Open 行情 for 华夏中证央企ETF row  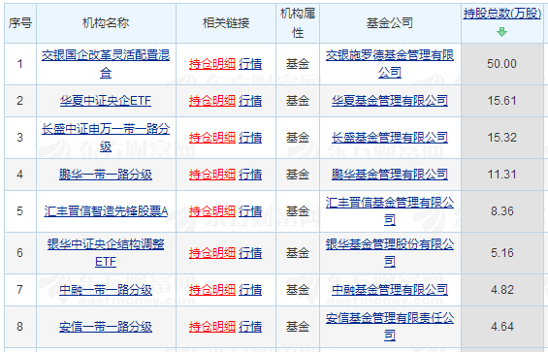250,101
